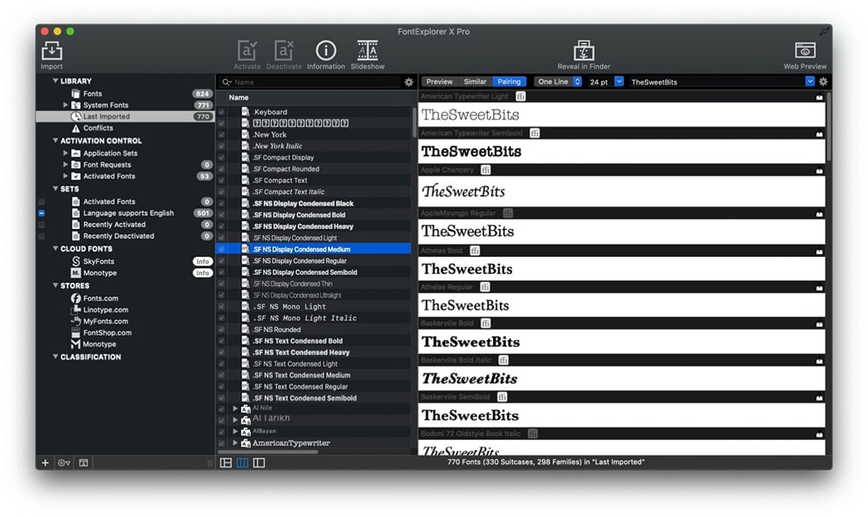
Task: Open SkyFonts in Cloud Fonts
Action: click(99, 261)
